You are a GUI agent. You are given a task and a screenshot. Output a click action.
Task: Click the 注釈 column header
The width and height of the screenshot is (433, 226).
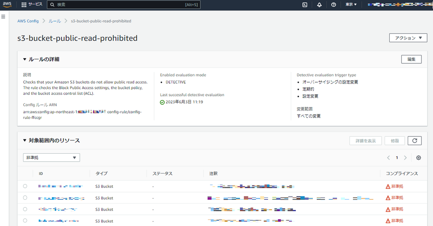[x=213, y=173]
